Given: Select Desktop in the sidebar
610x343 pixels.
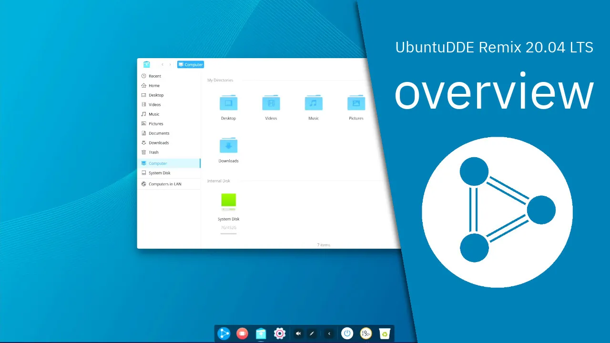Looking at the screenshot, I should pyautogui.click(x=169, y=95).
